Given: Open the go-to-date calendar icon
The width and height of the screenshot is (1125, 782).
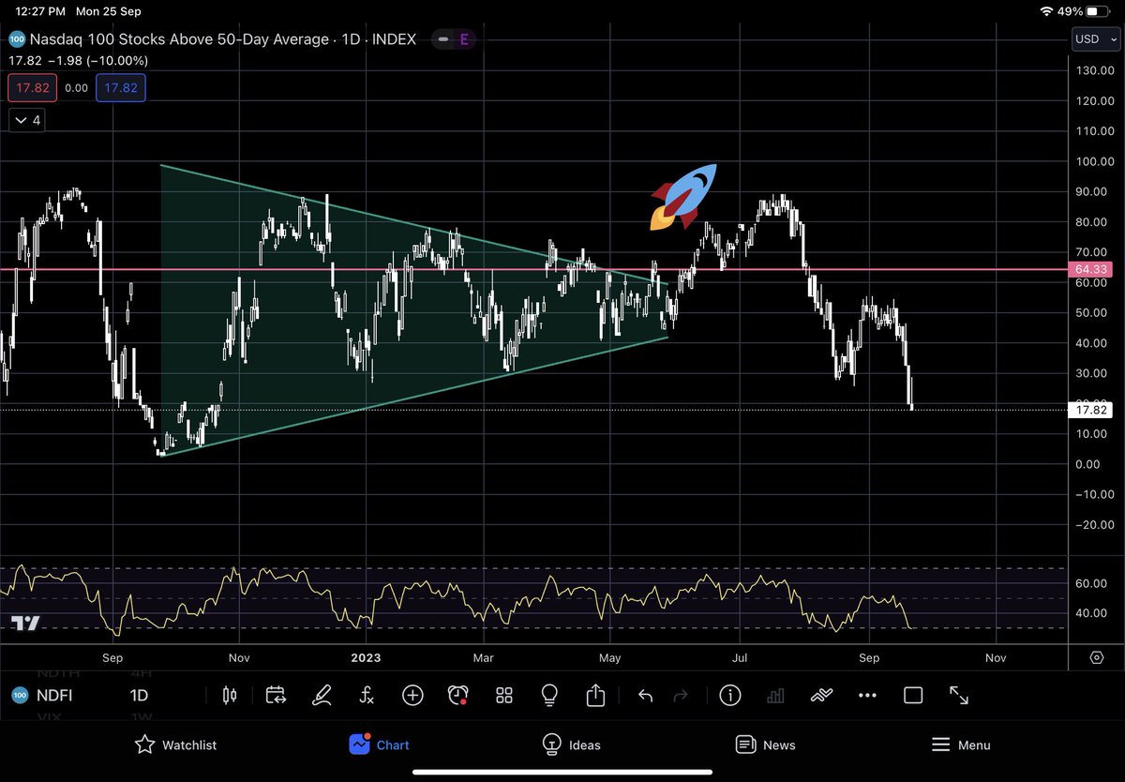Looking at the screenshot, I should pyautogui.click(x=275, y=695).
